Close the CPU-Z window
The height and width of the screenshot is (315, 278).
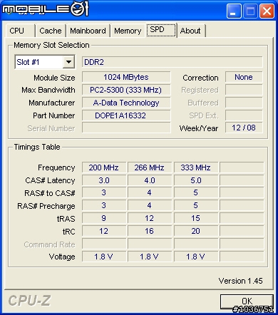[267, 11]
